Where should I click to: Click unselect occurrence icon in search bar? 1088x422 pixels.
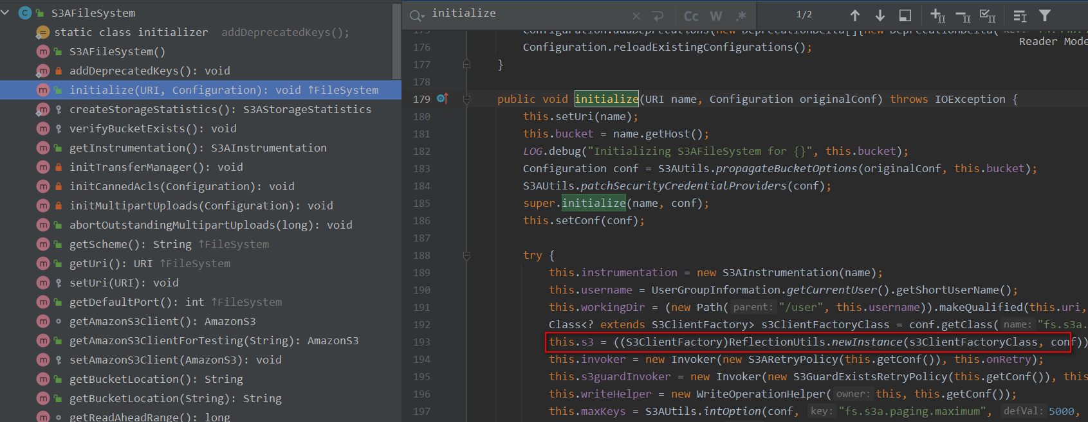[963, 15]
